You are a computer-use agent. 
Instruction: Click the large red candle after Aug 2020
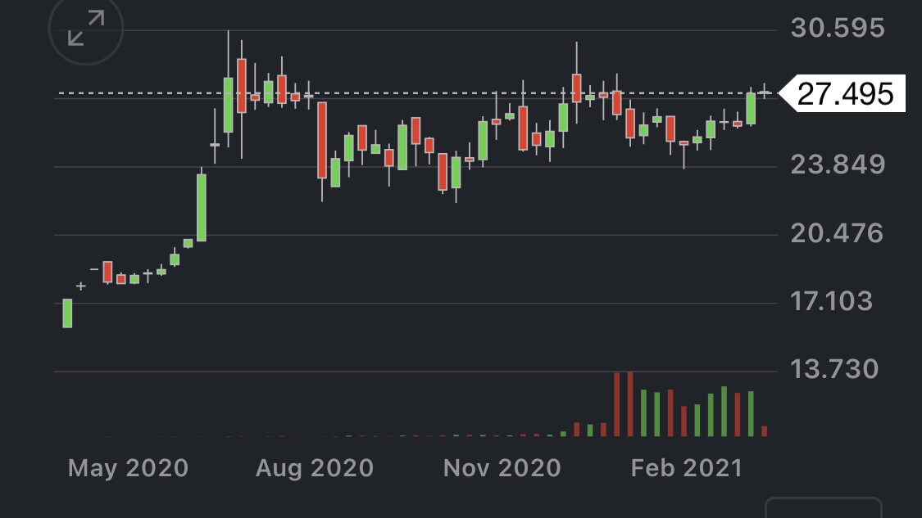click(x=322, y=140)
